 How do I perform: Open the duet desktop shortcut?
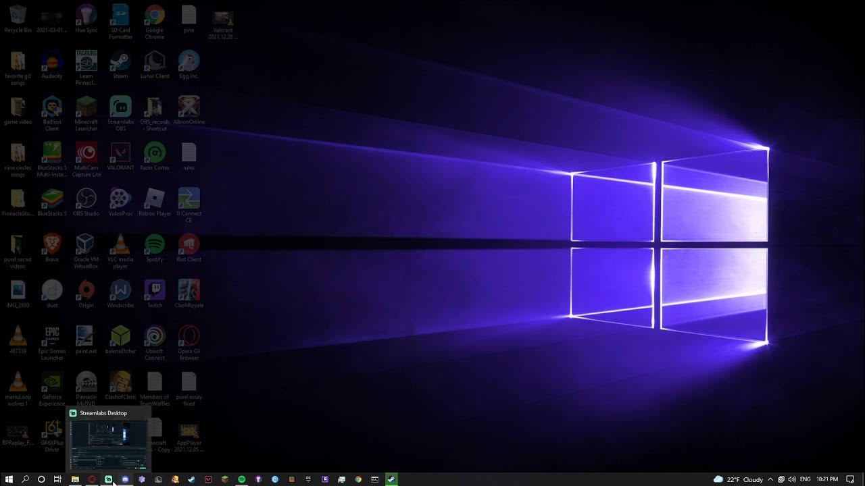pos(52,295)
